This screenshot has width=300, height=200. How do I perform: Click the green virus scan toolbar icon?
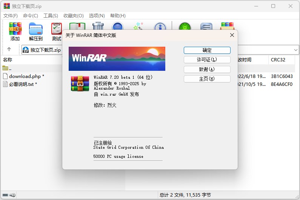coord(185,26)
